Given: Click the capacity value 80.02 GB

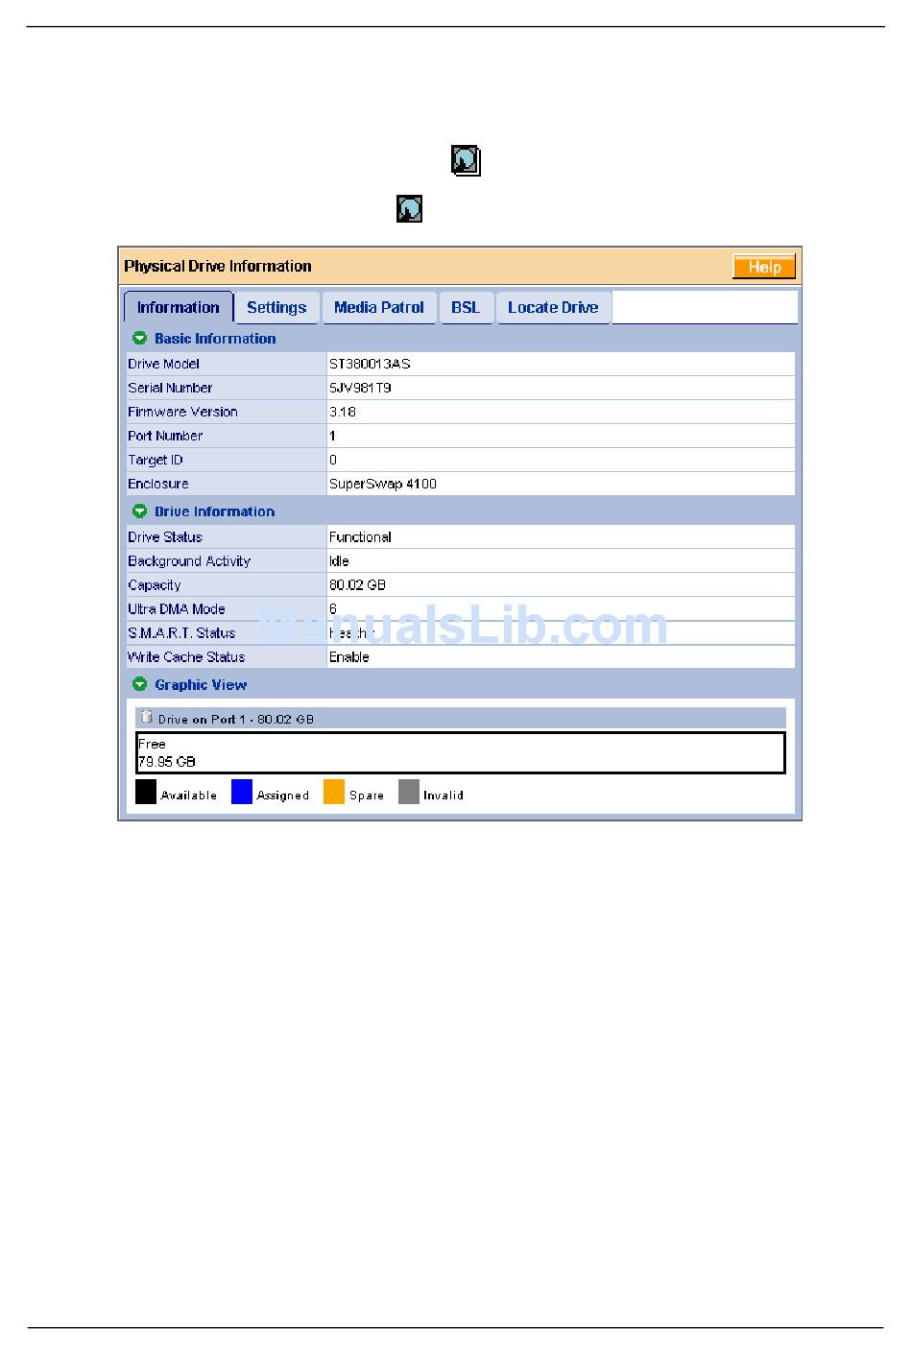Looking at the screenshot, I should pos(357,585).
